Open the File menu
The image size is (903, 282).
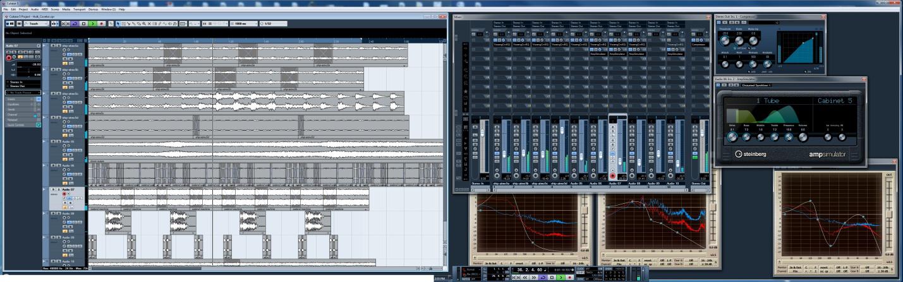click(6, 9)
